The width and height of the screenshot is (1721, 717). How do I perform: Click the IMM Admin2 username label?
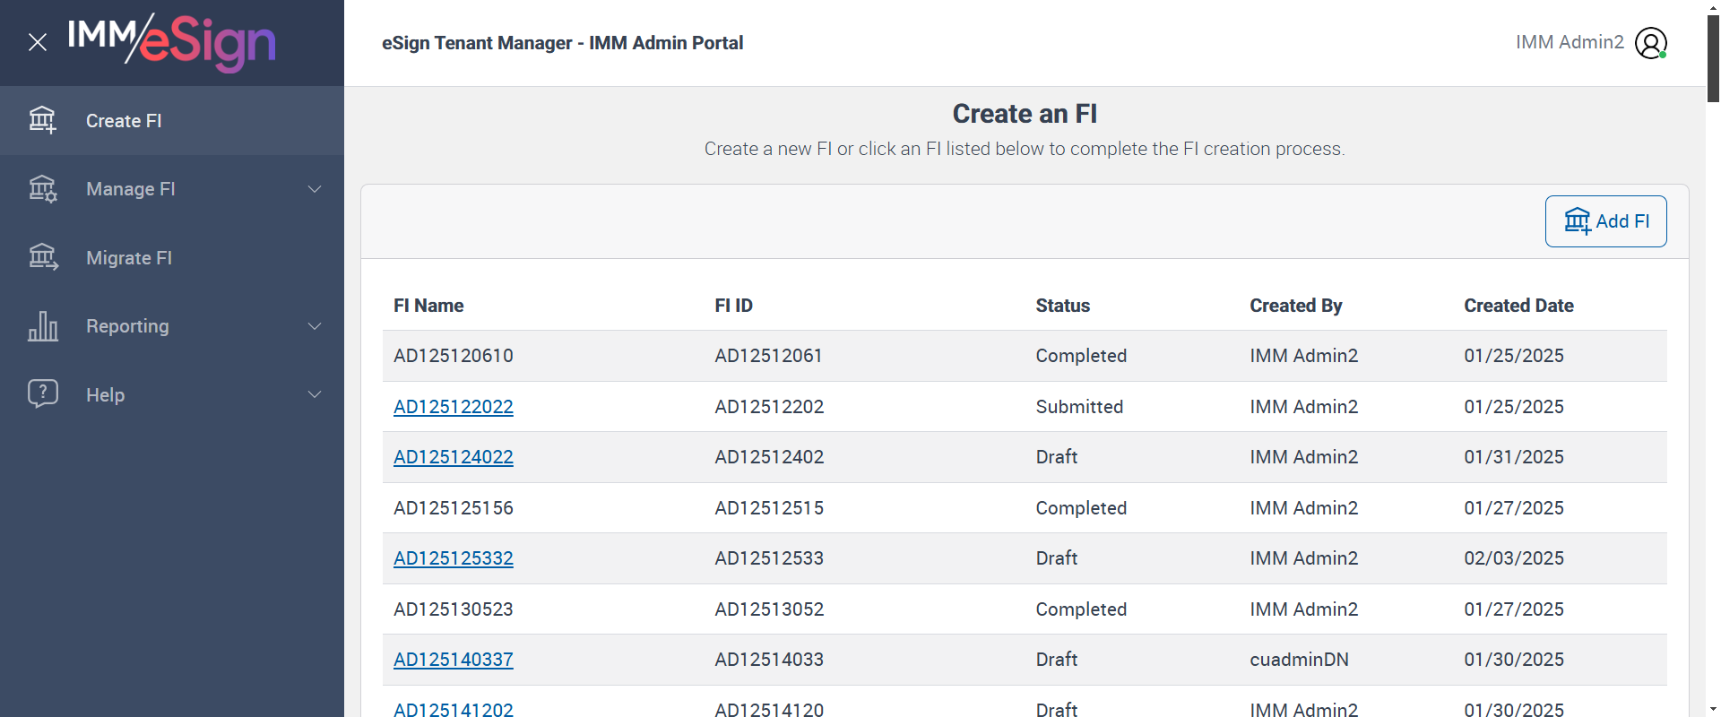tap(1569, 42)
